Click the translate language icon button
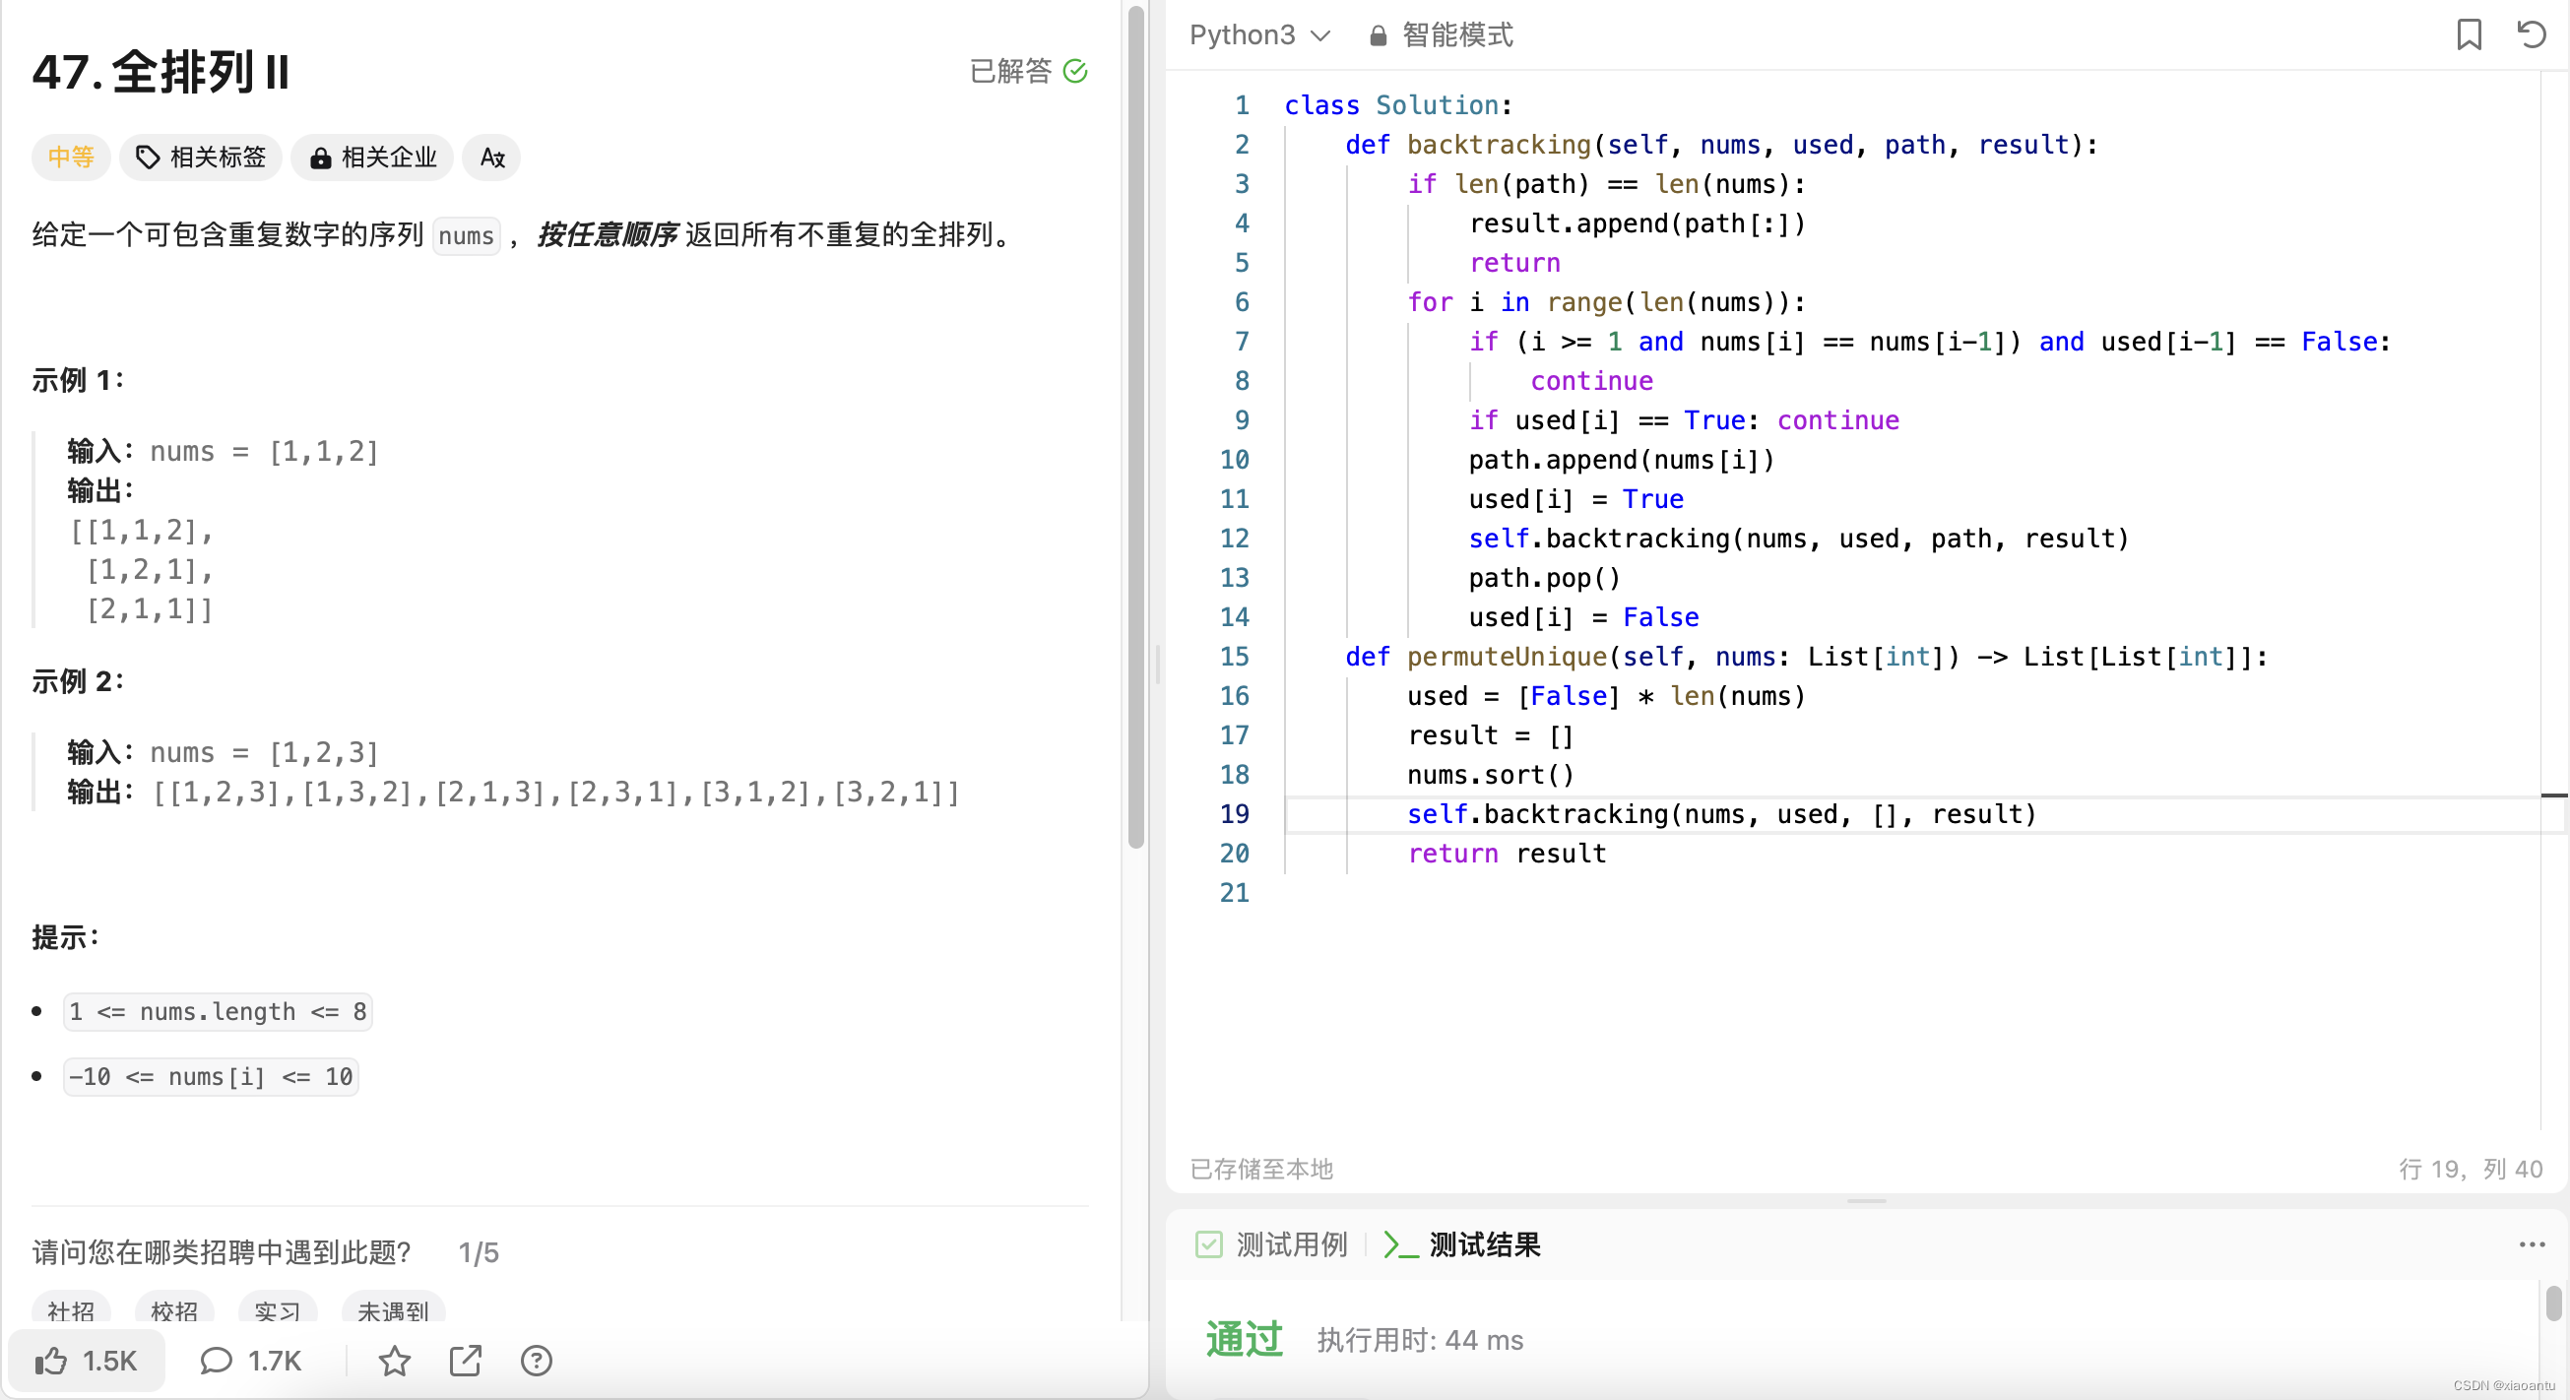The height and width of the screenshot is (1400, 2570). click(492, 157)
